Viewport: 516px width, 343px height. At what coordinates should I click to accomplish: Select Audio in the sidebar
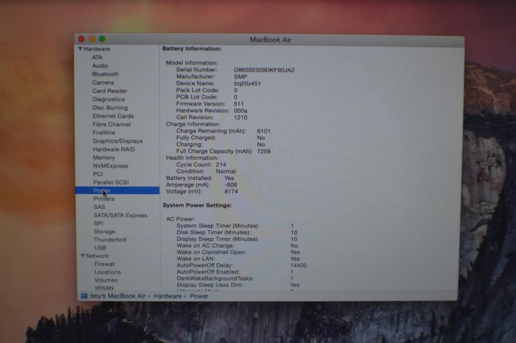pyautogui.click(x=100, y=66)
